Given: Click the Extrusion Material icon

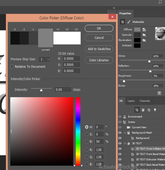Looking at the screenshot, I should click(x=132, y=159).
